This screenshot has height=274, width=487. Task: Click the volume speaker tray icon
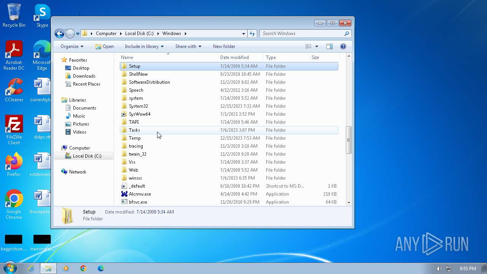439,269
